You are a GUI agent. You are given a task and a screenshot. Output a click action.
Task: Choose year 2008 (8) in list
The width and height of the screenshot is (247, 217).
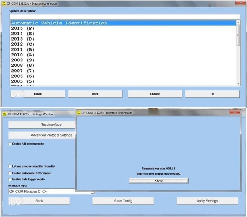[22, 66]
